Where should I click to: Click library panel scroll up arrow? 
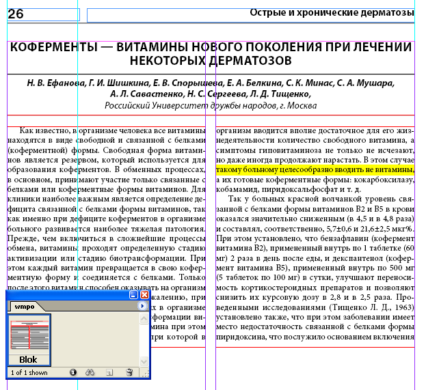[x=144, y=318]
